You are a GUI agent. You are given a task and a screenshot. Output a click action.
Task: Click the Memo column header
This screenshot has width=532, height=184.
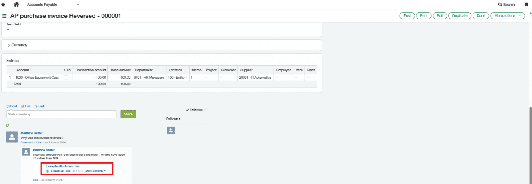[x=196, y=70]
